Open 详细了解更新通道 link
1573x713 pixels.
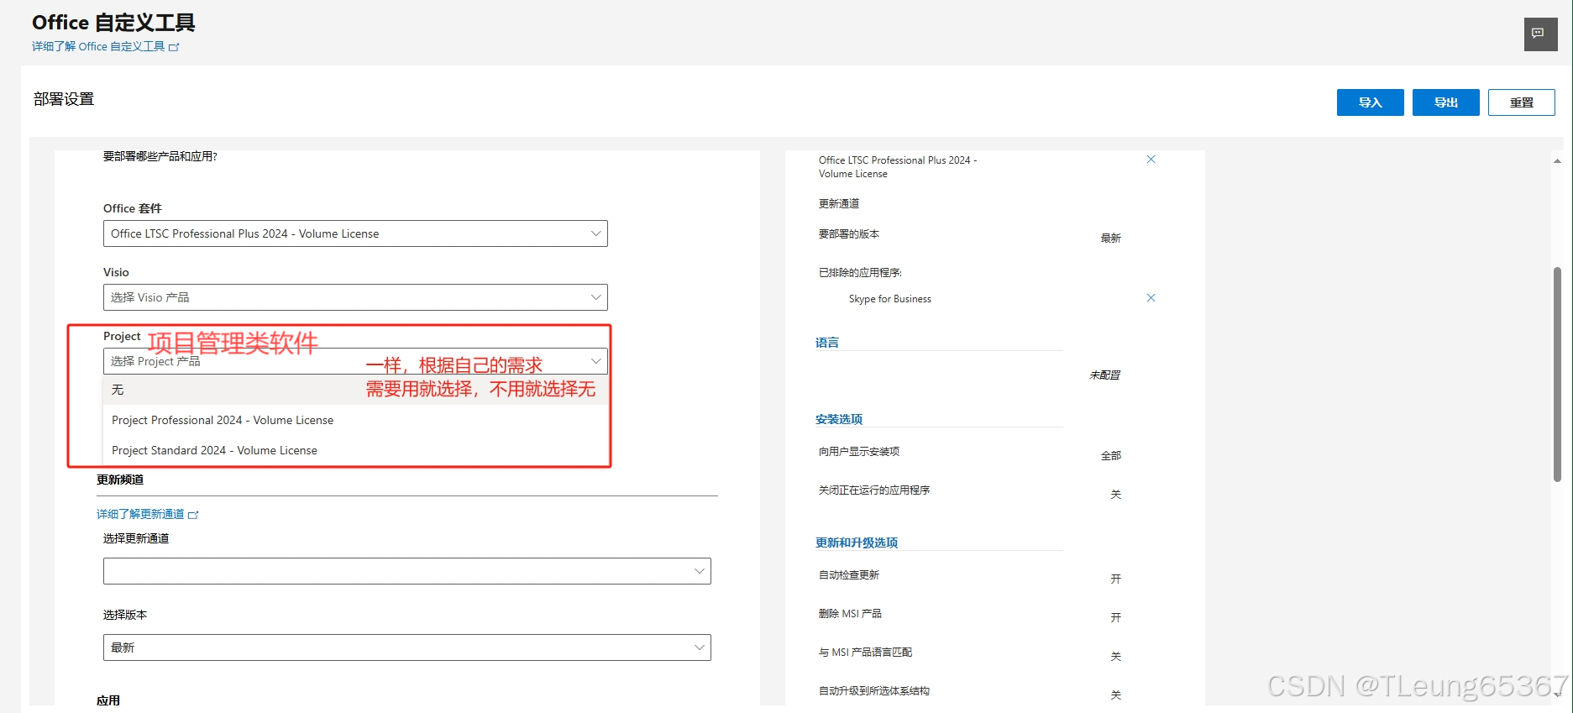[147, 514]
